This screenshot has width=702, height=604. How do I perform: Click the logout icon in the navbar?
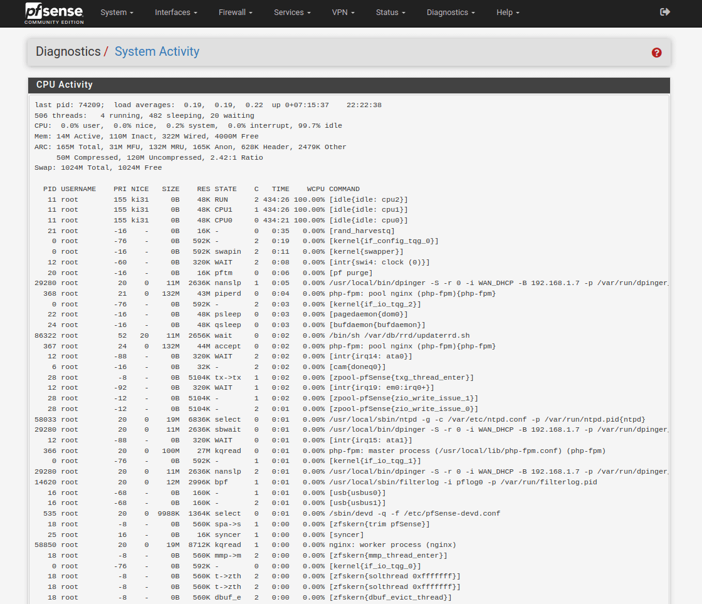[665, 12]
